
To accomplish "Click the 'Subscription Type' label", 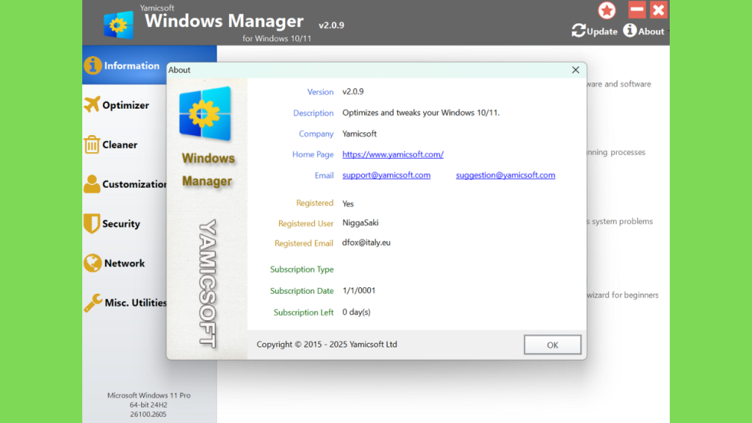I will pos(302,270).
